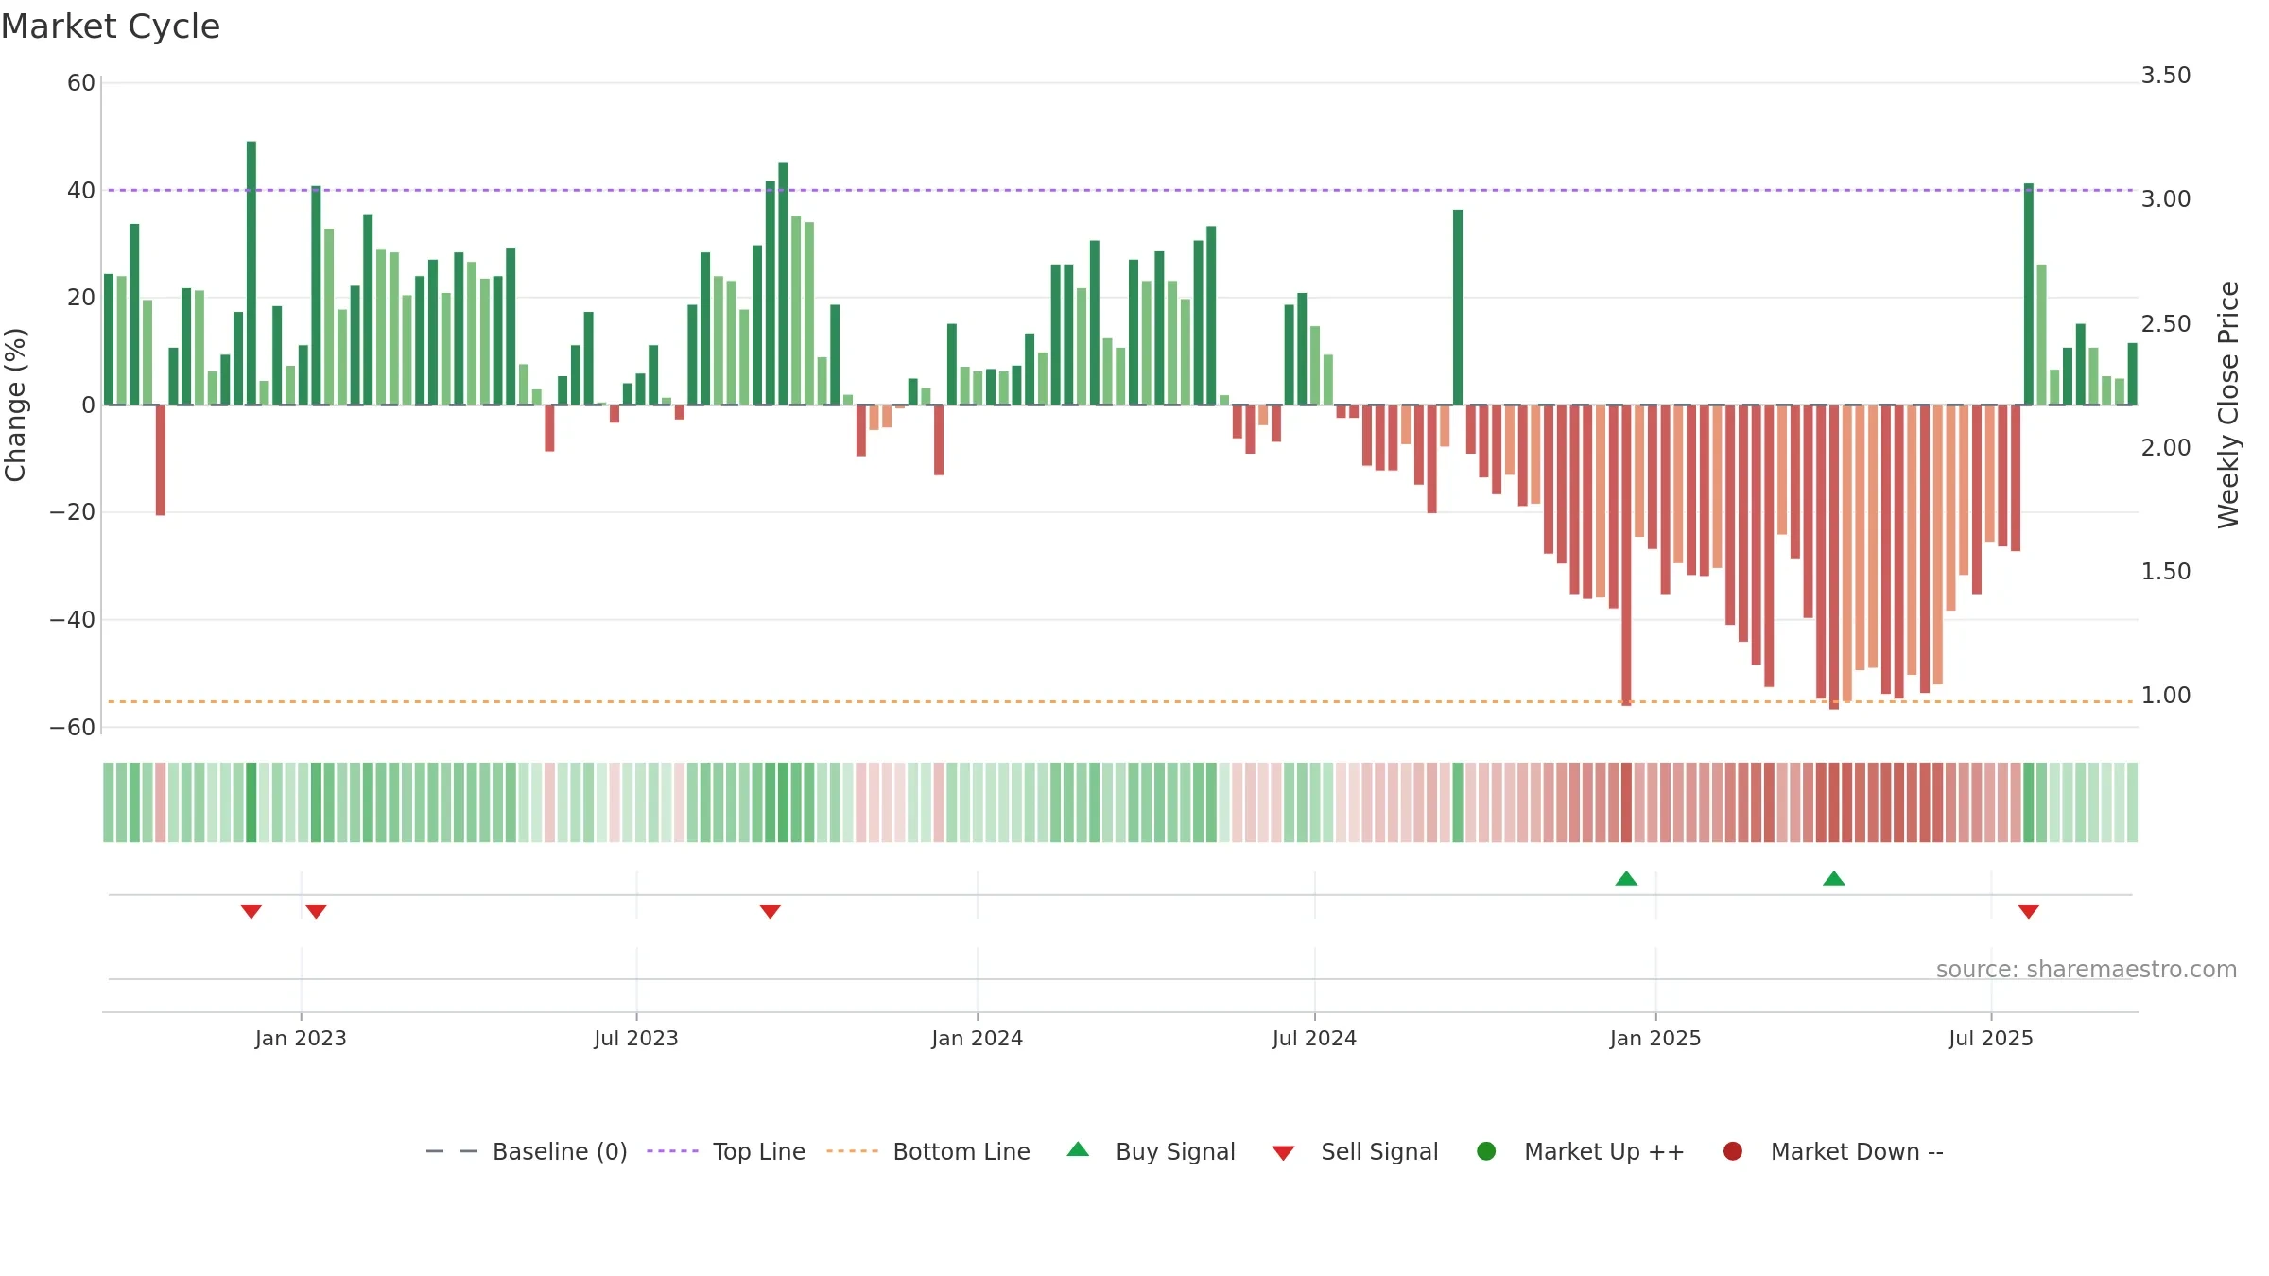Click the 3.50 right axis value
Viewport: 2269px width, 1276px height.
coord(2166,76)
